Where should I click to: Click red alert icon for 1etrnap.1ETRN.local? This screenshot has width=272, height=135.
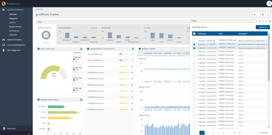tap(120, 54)
